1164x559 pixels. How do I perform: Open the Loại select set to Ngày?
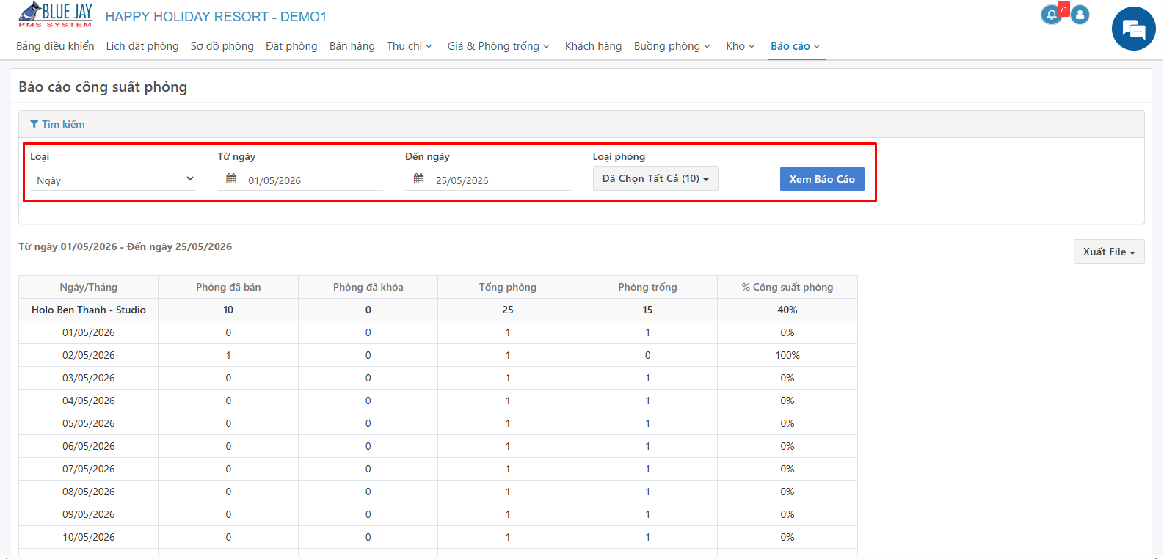pyautogui.click(x=113, y=180)
